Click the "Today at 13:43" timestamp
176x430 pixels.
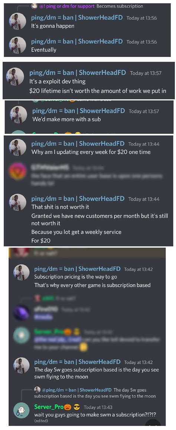coord(98,407)
